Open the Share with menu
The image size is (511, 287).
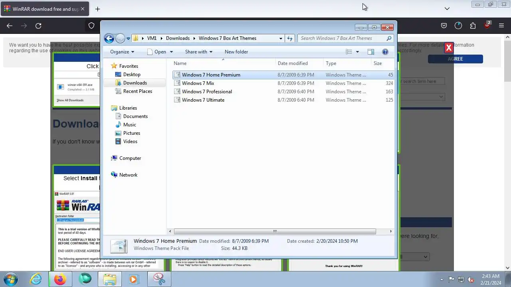click(199, 52)
